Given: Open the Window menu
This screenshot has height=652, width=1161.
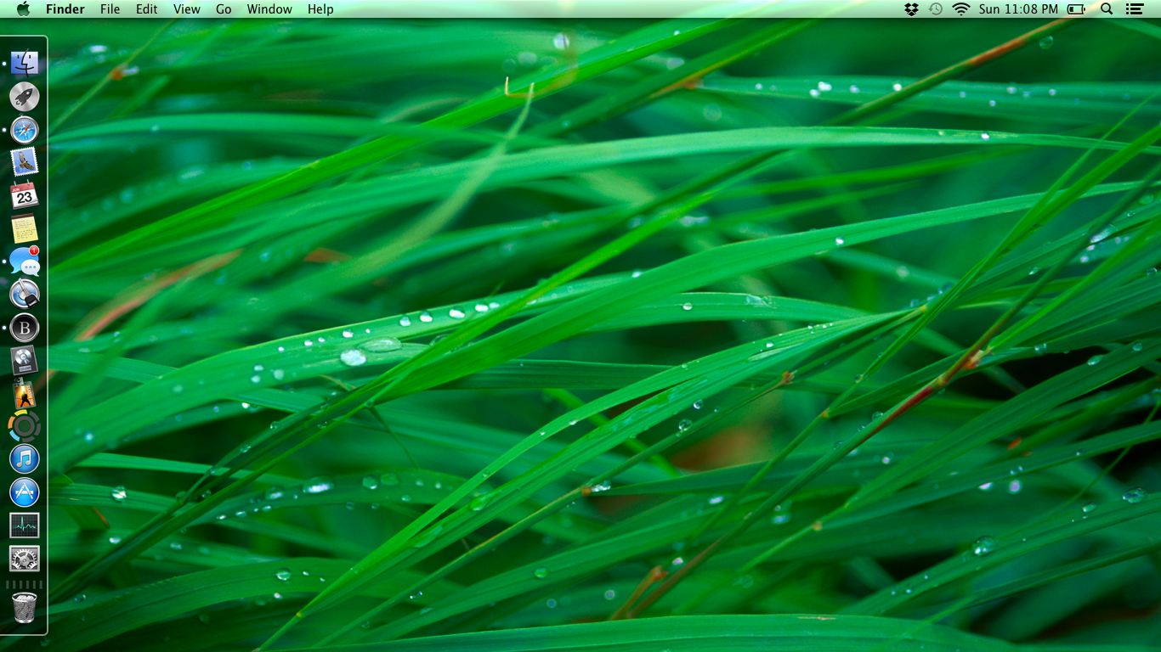Looking at the screenshot, I should pyautogui.click(x=269, y=9).
